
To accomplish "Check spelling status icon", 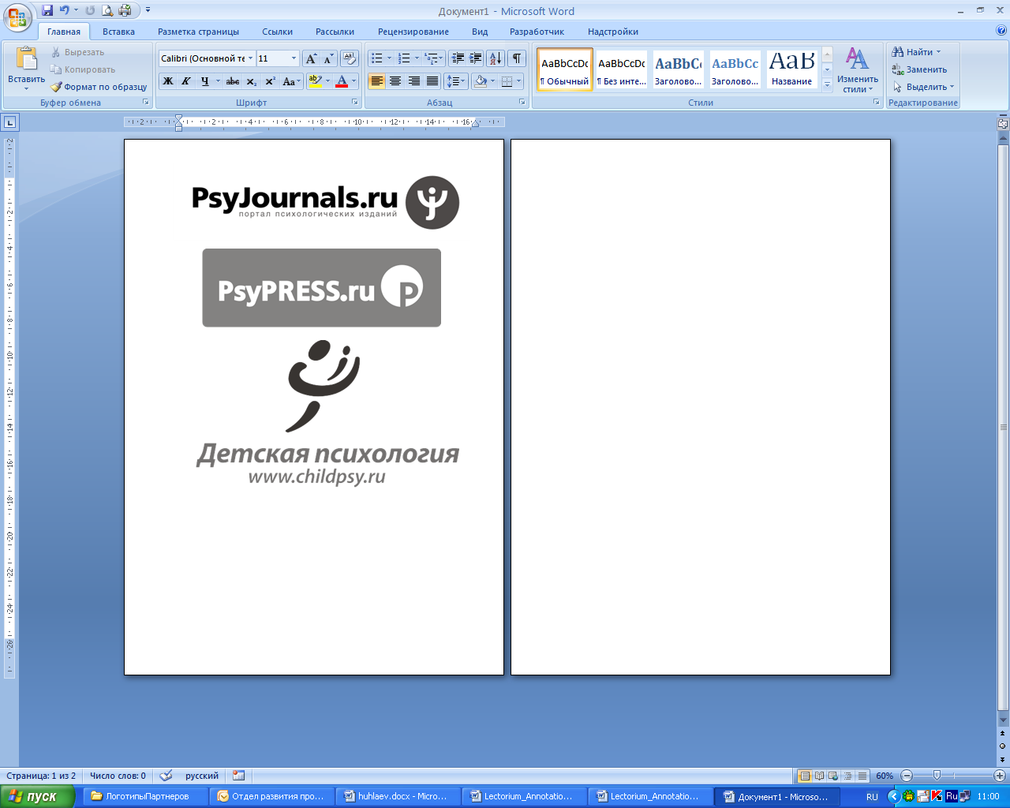I will point(166,776).
